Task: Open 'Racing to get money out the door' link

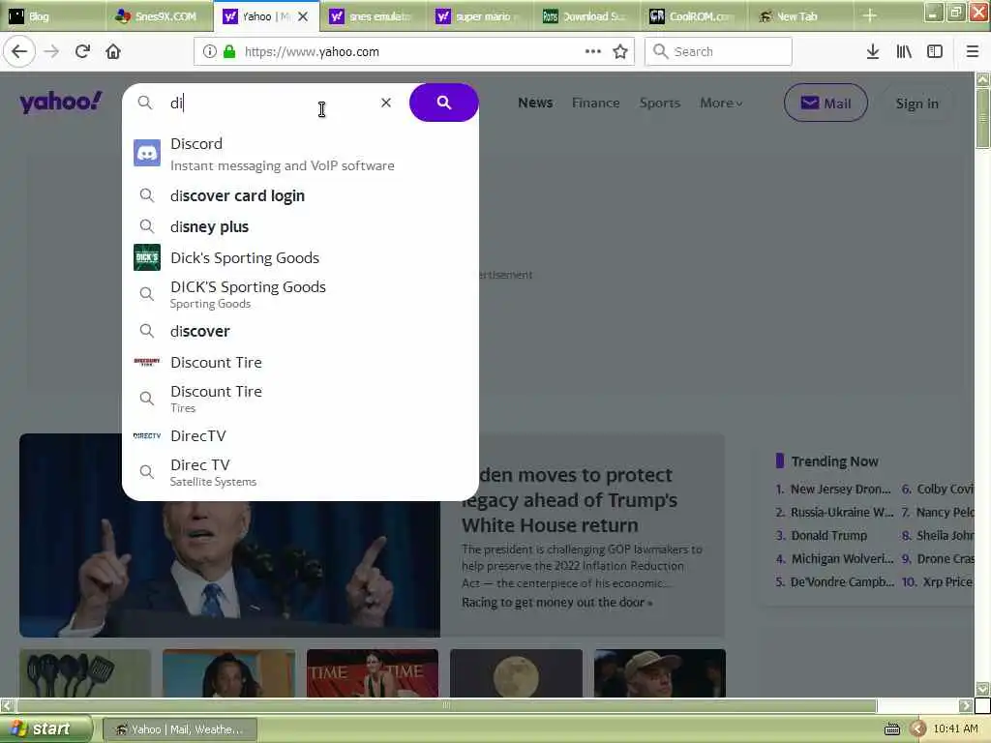Action: click(x=556, y=603)
